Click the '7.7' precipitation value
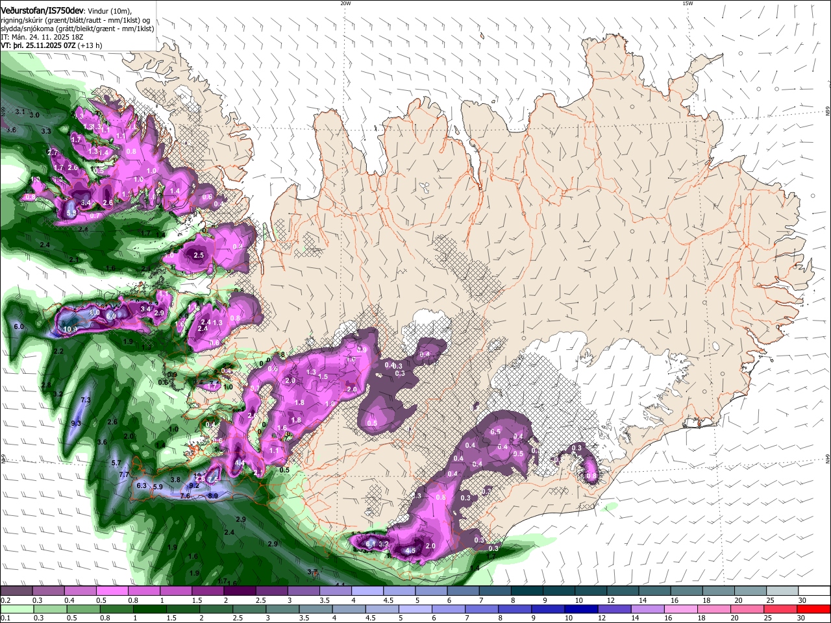The height and width of the screenshot is (623, 831). coord(125,475)
